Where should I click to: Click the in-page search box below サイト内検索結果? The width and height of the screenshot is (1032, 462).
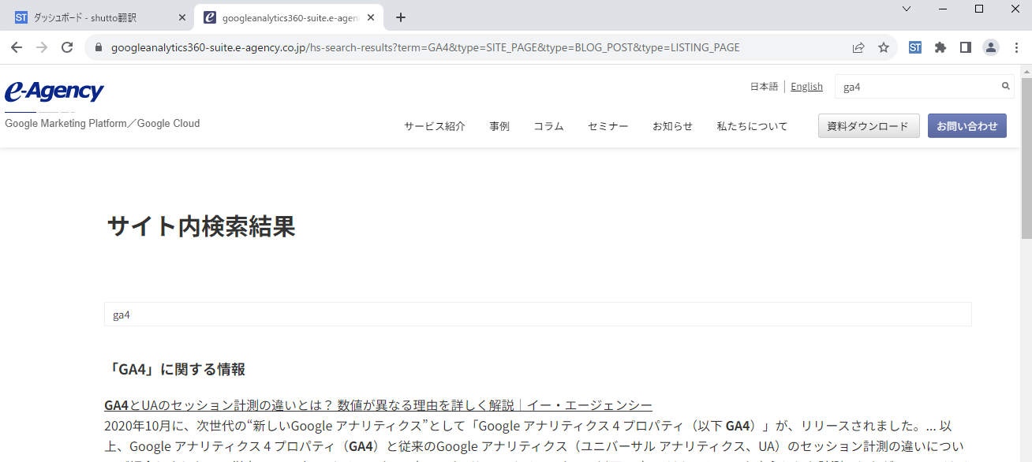(x=537, y=315)
